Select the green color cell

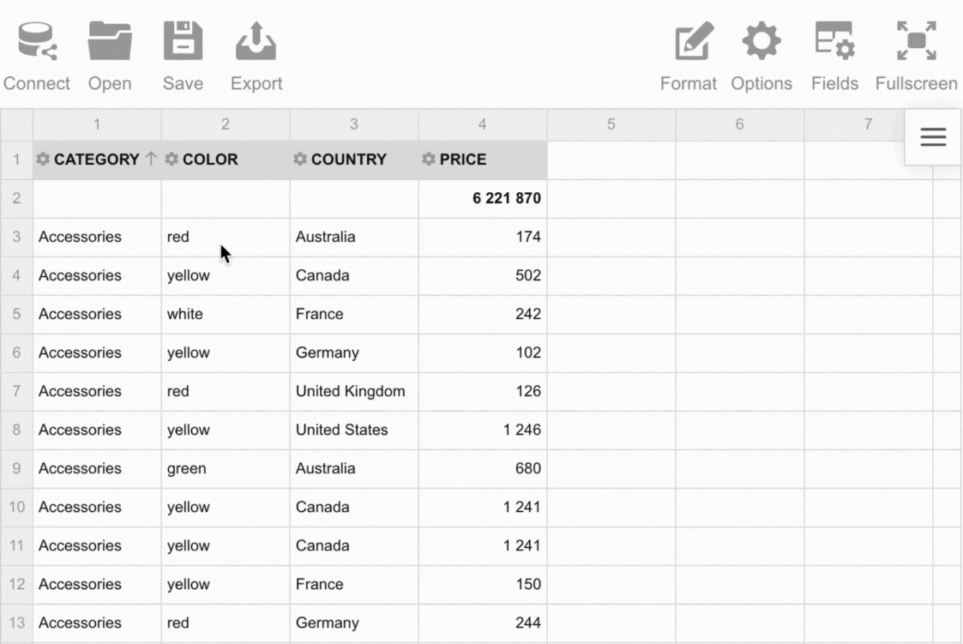(226, 468)
